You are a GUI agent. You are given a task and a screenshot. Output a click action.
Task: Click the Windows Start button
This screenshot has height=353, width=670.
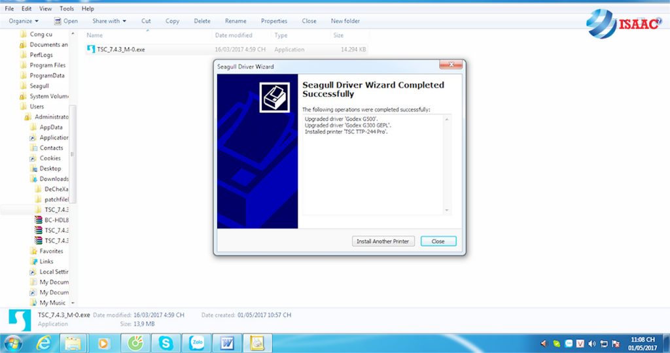click(x=12, y=343)
